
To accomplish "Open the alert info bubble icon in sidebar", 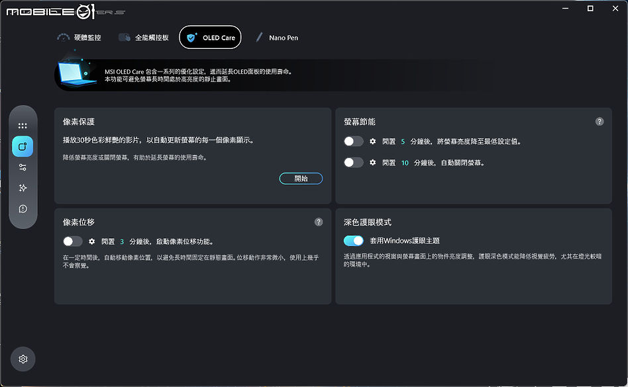I will coord(23,208).
